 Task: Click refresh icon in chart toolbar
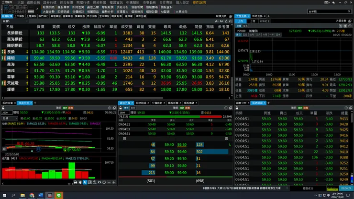click(x=104, y=182)
